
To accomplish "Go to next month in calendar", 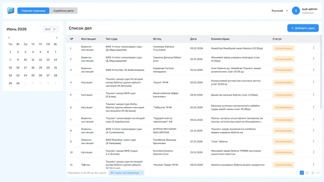I will coord(57,38).
